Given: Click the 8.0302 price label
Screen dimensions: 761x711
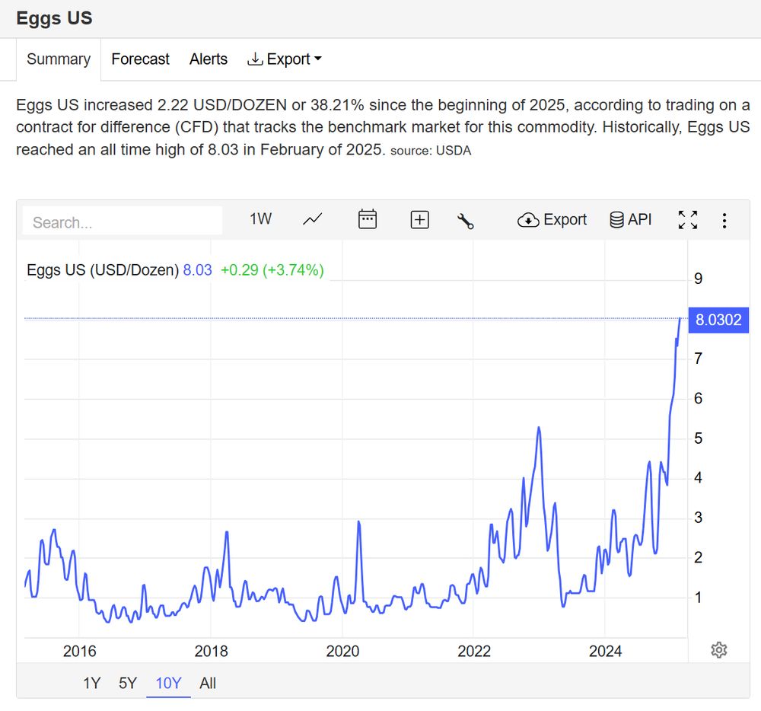Looking at the screenshot, I should [718, 320].
